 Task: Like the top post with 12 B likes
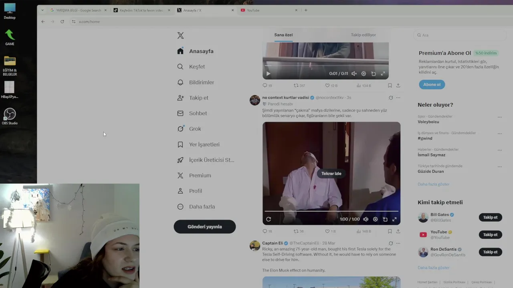click(331, 86)
